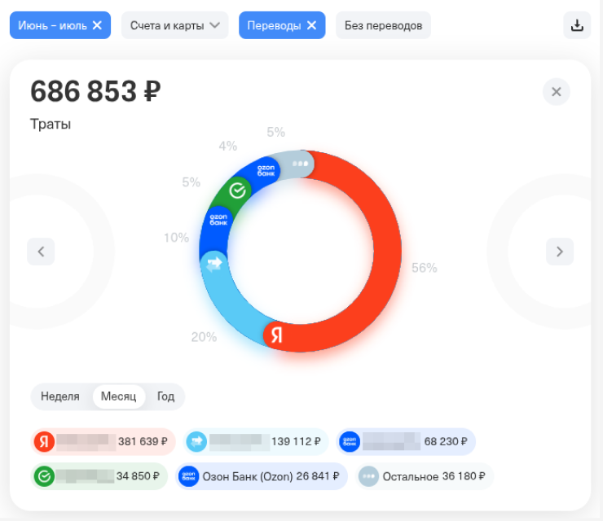The width and height of the screenshot is (603, 521).
Task: Switch to the Год tab
Action: point(165,396)
